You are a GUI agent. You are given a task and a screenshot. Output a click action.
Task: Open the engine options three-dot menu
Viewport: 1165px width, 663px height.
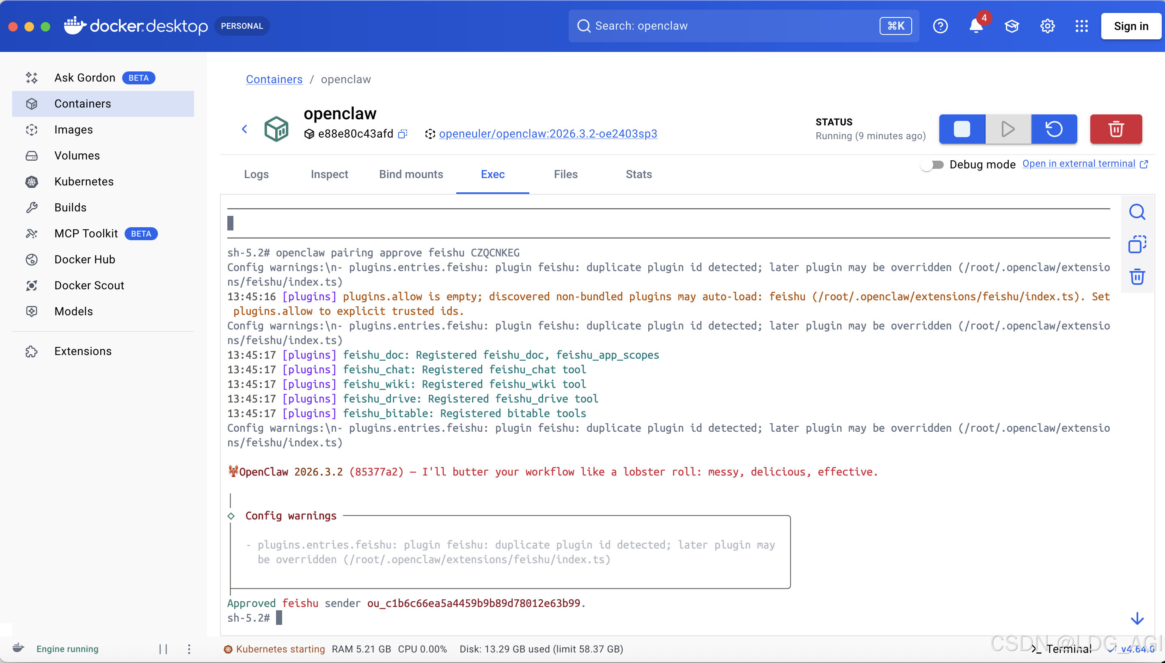coord(189,649)
